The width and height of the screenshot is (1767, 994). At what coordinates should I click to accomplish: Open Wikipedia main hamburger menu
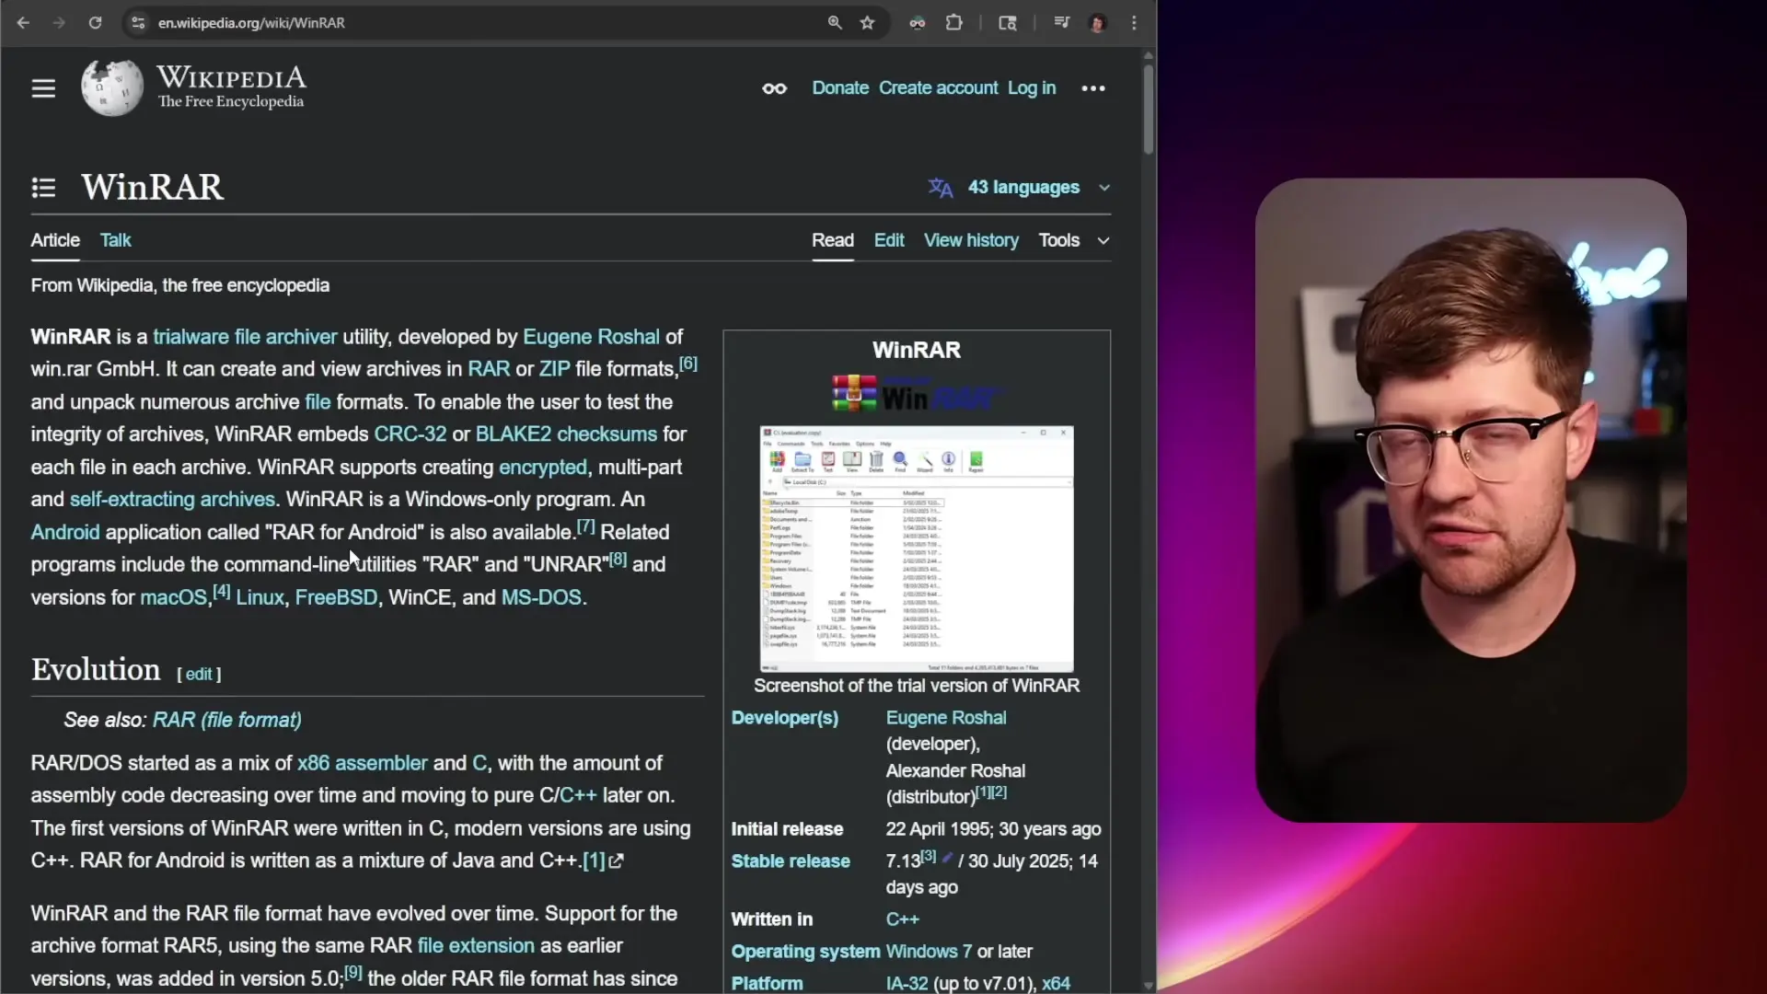click(43, 88)
